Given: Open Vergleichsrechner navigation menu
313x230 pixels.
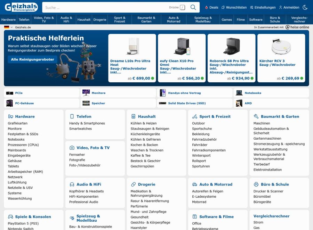Looking at the screenshot, I should (299, 19).
